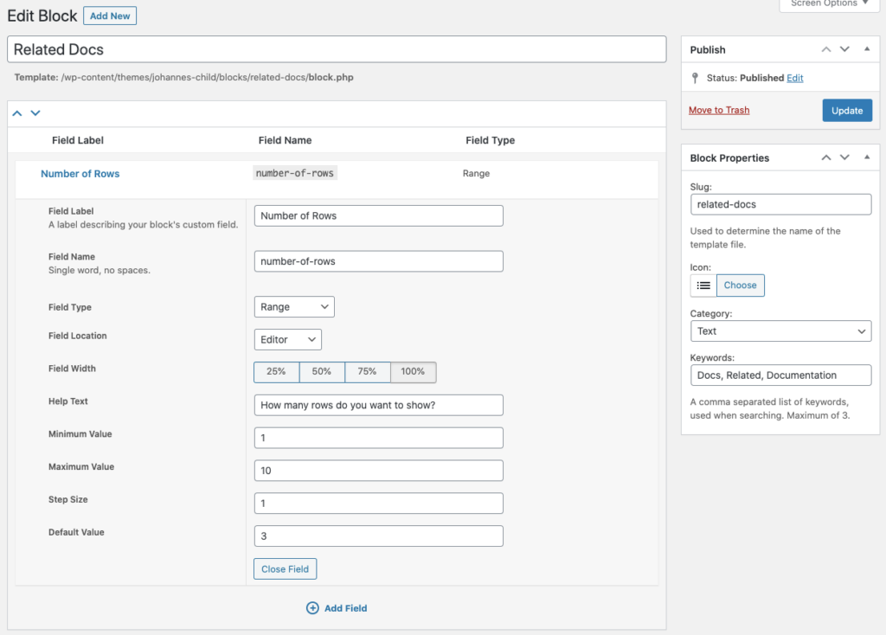Open the Category dropdown showing Text
Screen dimensions: 886x635
click(x=781, y=331)
